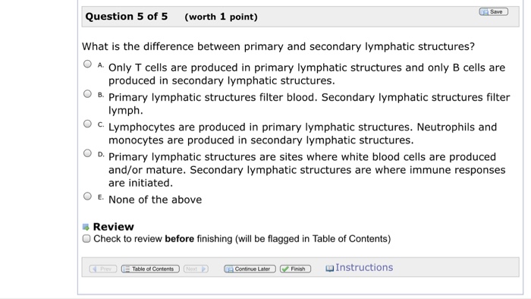Click the green checkmark icon on Finish
Image resolution: width=531 pixels, height=299 pixels.
pos(285,269)
